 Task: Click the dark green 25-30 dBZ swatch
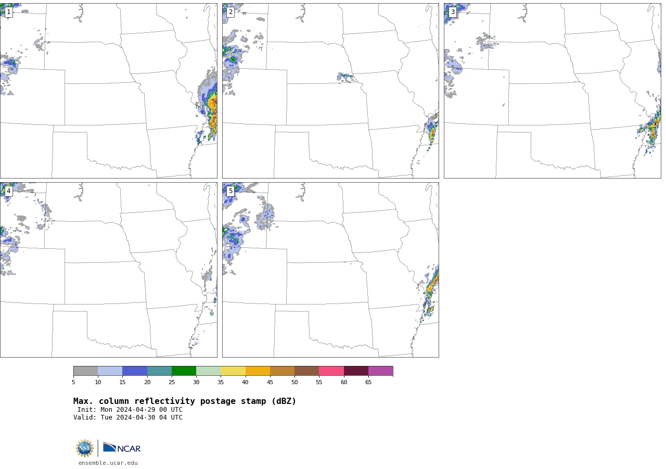click(x=184, y=371)
